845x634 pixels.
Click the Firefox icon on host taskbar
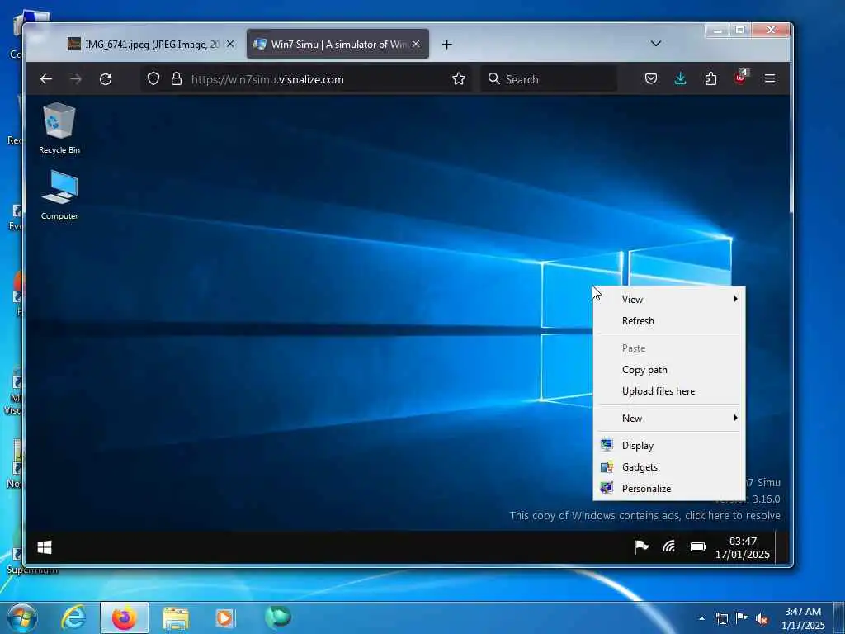click(x=124, y=617)
